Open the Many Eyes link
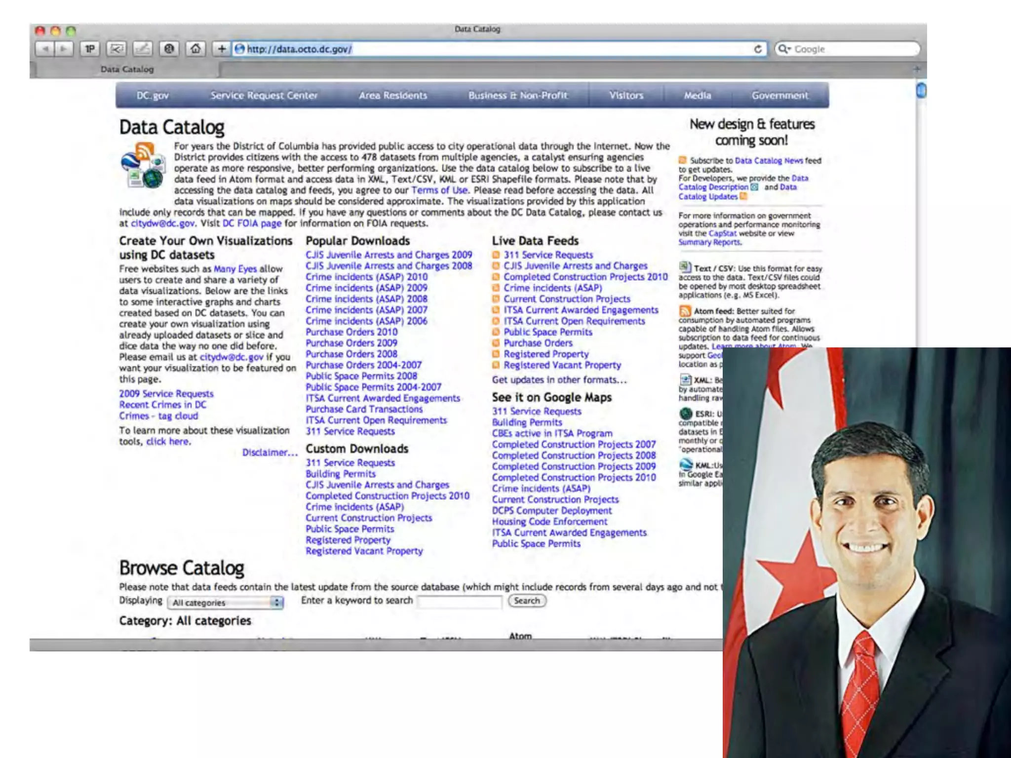Image resolution: width=1011 pixels, height=758 pixels. (235, 269)
